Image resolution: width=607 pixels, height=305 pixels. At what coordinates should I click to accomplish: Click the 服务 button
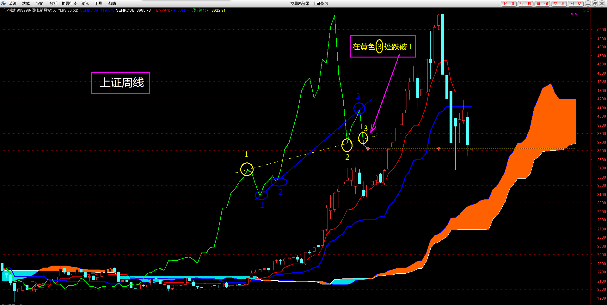coord(509,3)
